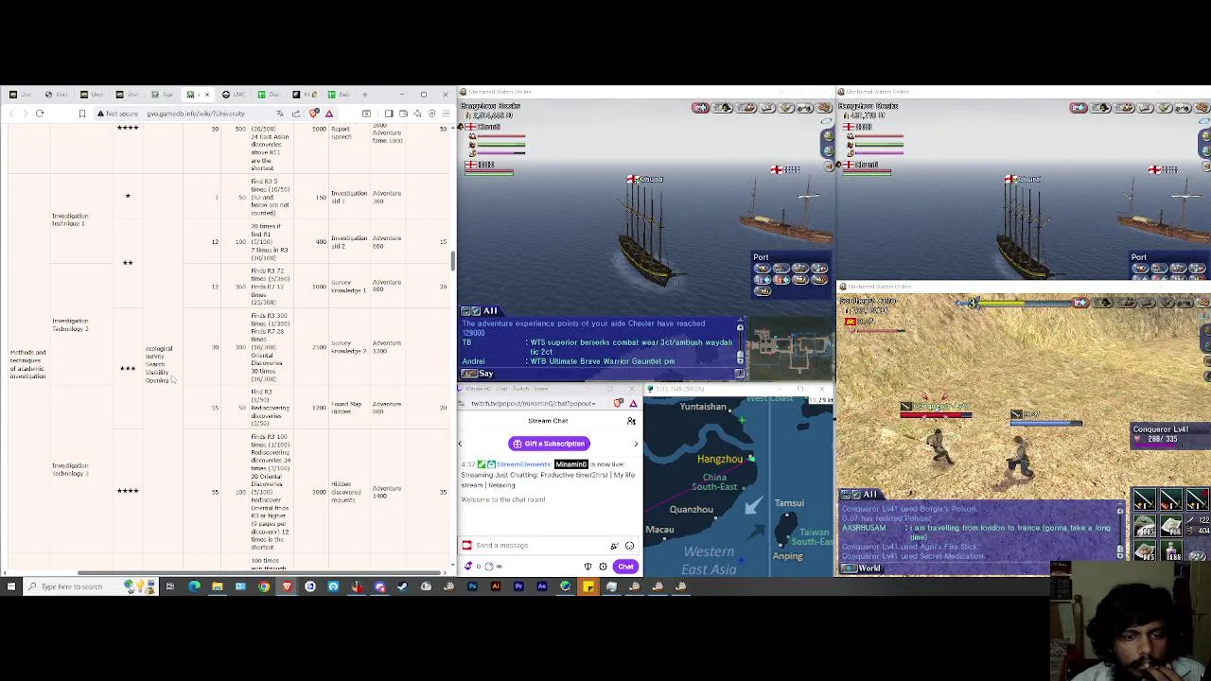
Task: Click Hangzhou label on the map window
Action: coord(720,459)
